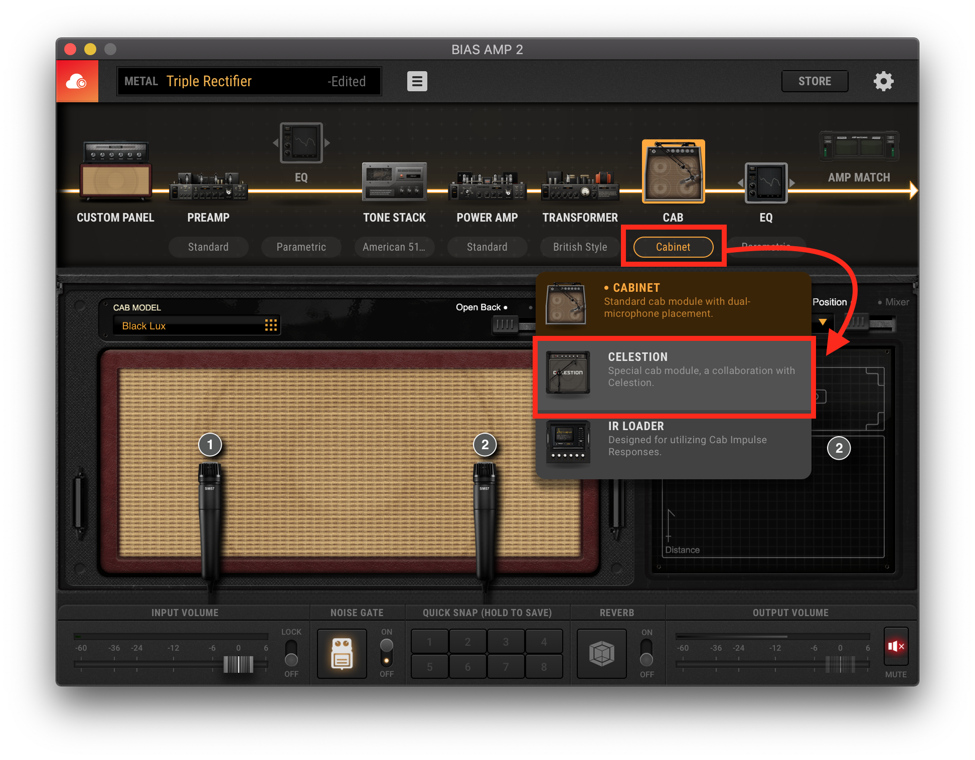
Task: Adjust the input volume slider handle
Action: (238, 664)
